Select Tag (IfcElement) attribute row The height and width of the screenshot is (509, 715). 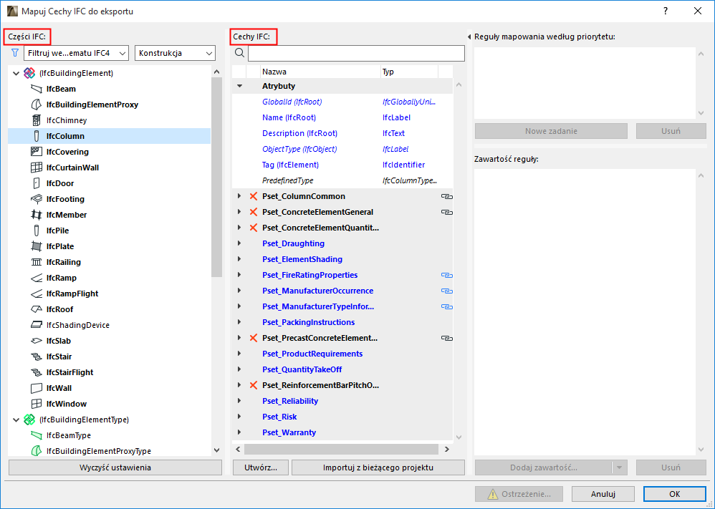[342, 165]
